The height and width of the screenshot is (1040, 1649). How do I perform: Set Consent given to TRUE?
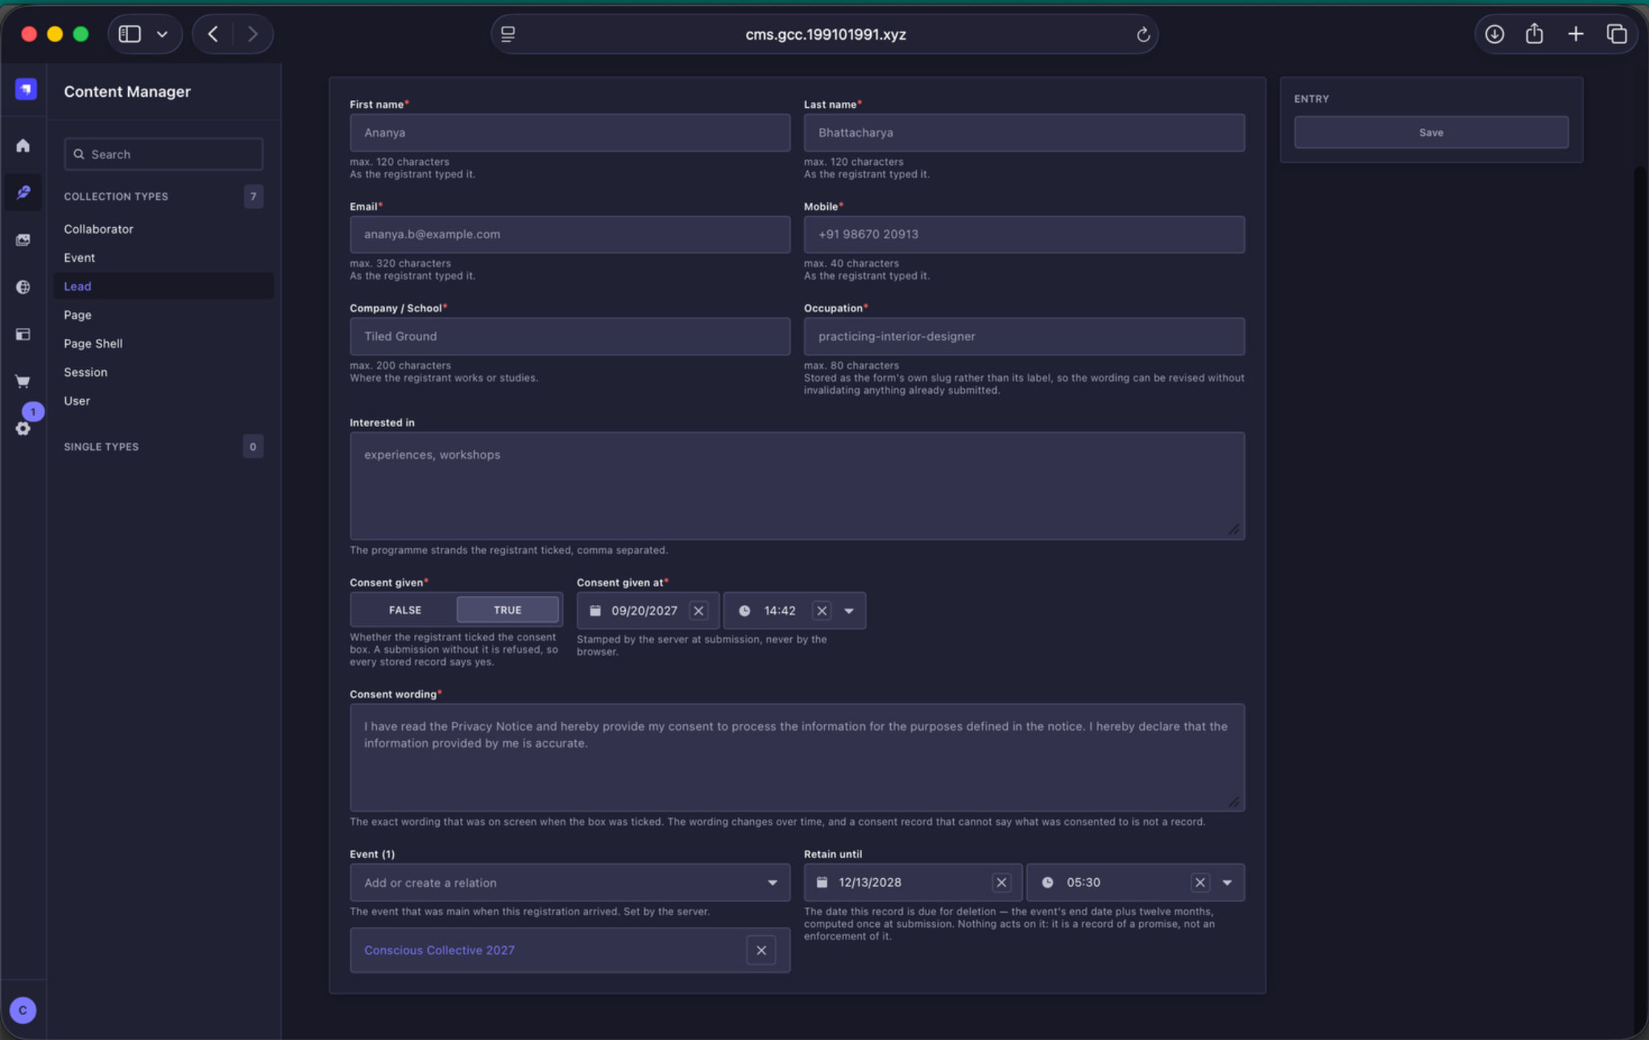[x=508, y=610]
